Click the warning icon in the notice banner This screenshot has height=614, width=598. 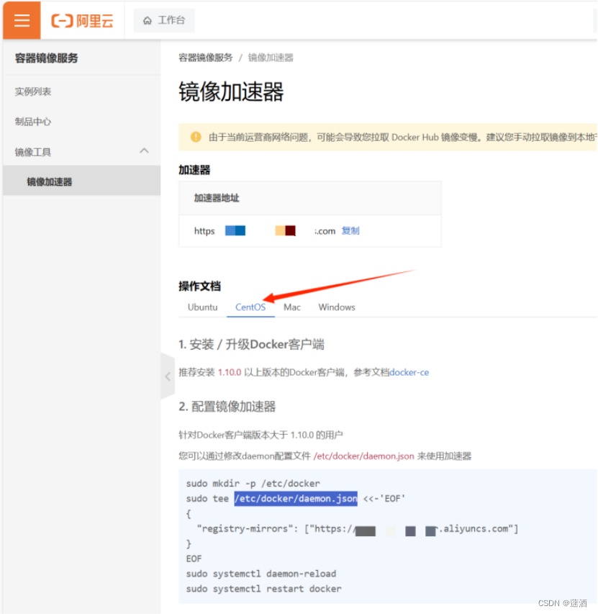pos(193,137)
